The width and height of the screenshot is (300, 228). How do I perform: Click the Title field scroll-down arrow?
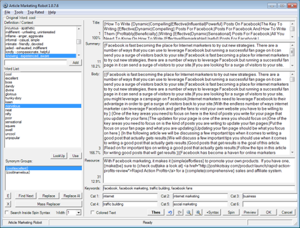[x=292, y=37]
